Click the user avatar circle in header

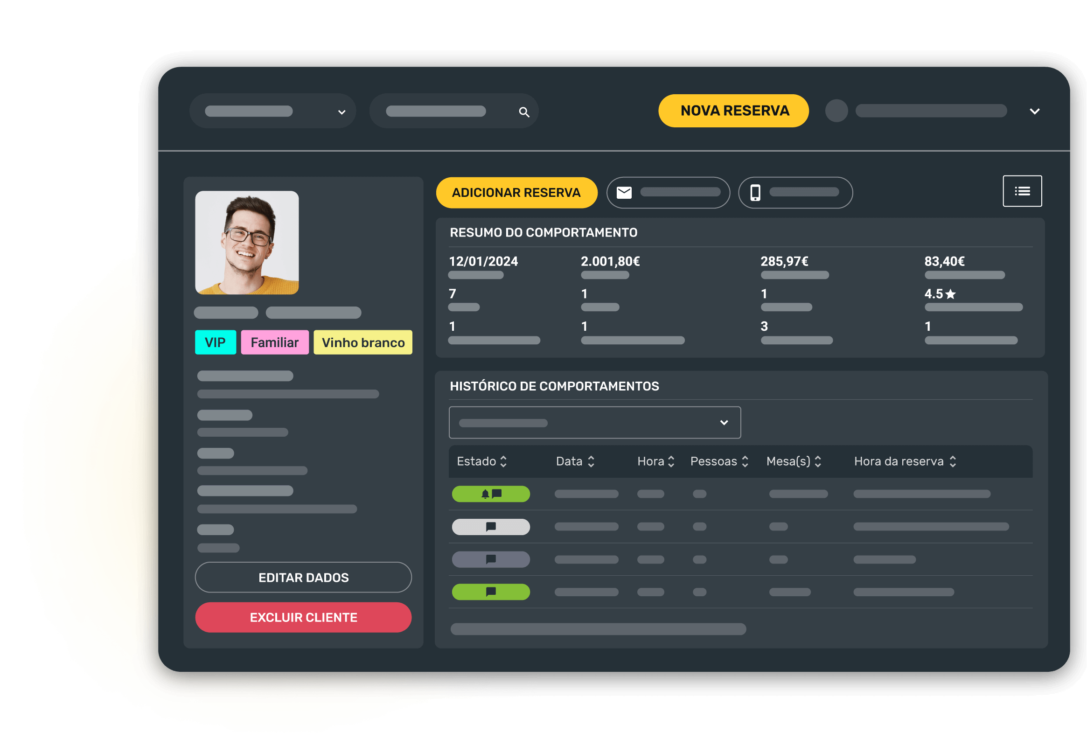tap(836, 112)
